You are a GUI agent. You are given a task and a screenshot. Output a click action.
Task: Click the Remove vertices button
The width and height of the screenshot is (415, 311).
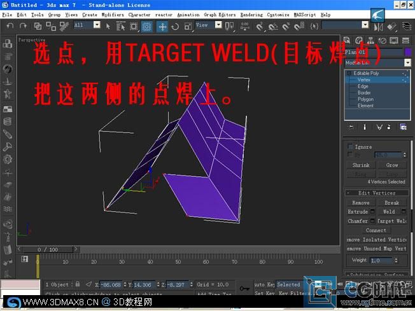361,203
